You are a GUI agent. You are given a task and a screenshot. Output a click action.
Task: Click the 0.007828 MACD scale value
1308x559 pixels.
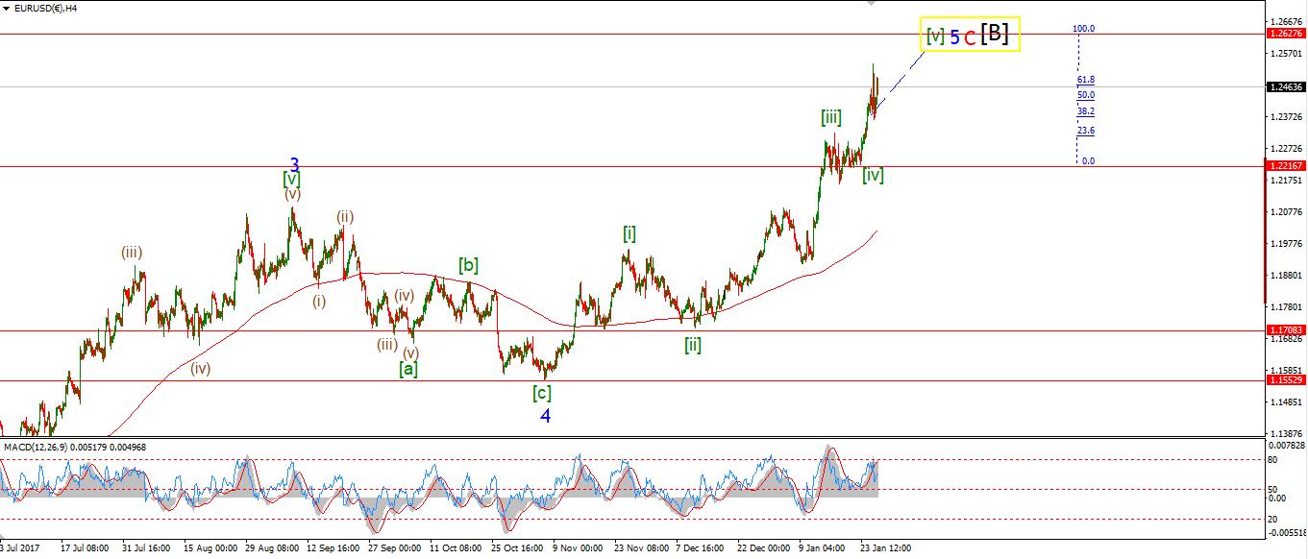(x=1287, y=445)
